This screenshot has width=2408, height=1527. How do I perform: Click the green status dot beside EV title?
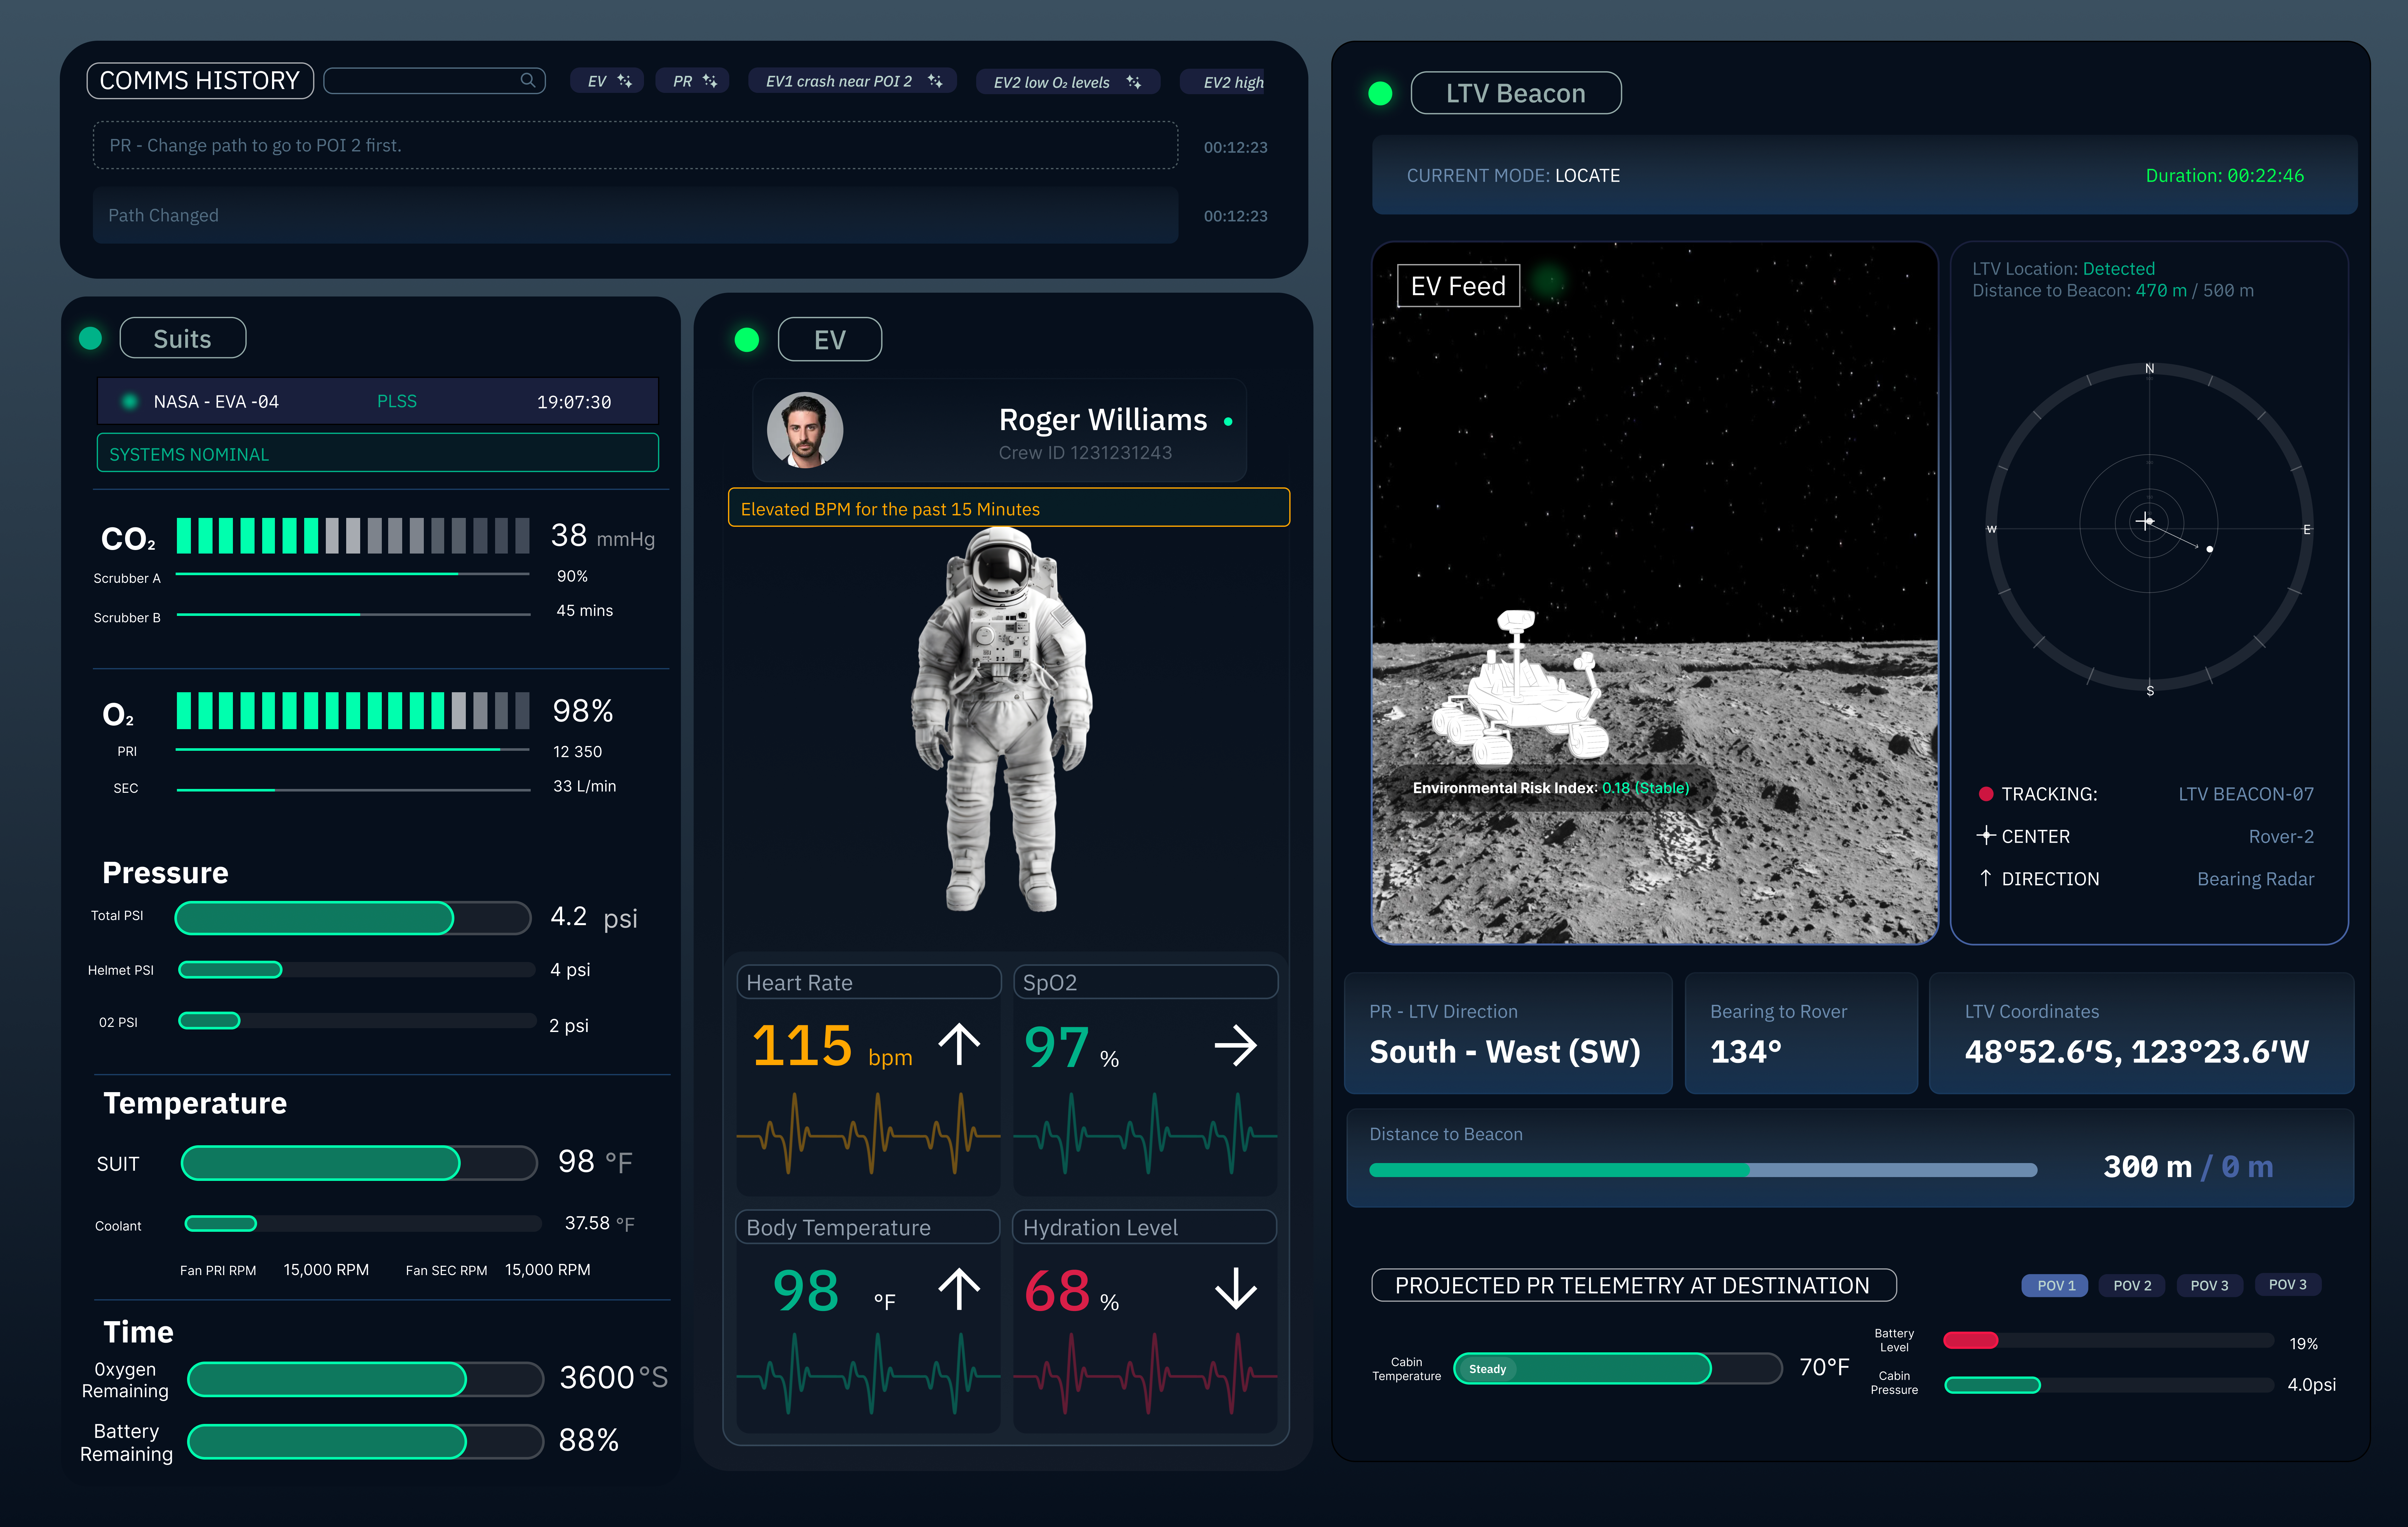click(747, 340)
